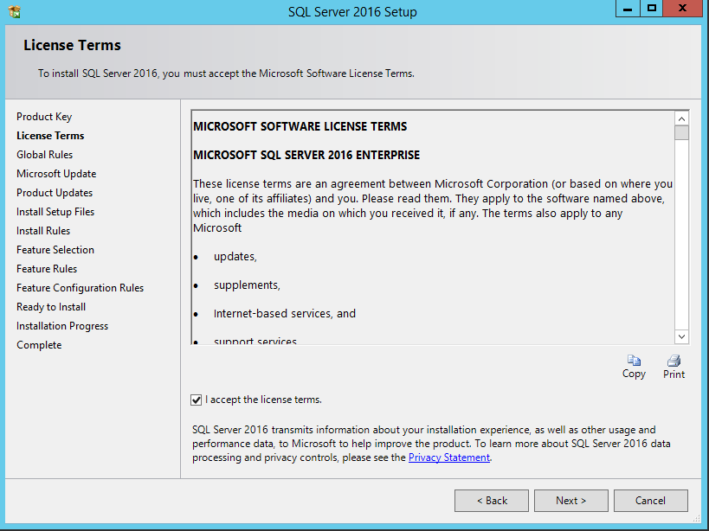Select Installation Progress step
This screenshot has width=709, height=531.
click(62, 325)
